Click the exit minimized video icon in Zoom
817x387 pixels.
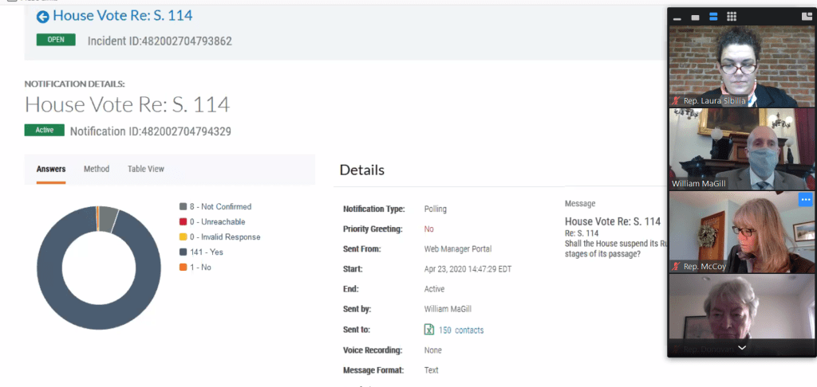pyautogui.click(x=807, y=17)
